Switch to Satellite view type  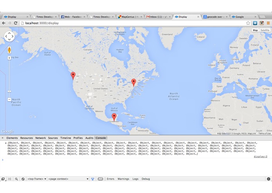(265, 30)
